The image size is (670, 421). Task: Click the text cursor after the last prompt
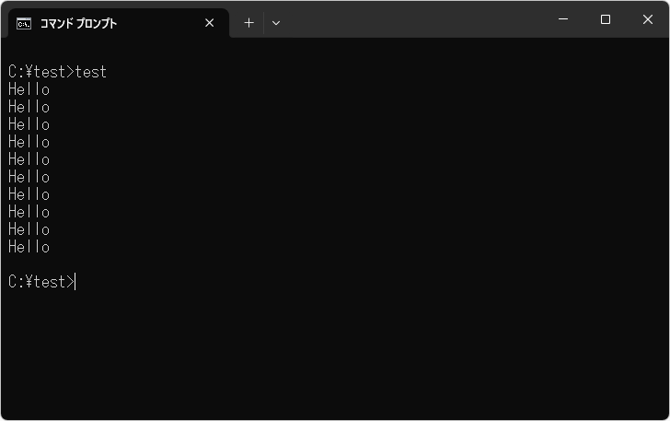pos(75,282)
